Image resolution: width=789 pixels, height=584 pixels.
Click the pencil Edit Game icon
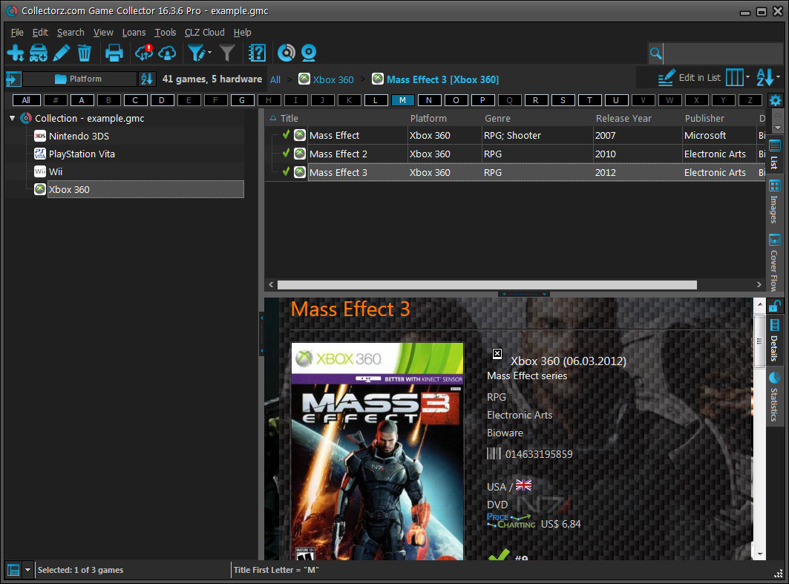(x=62, y=53)
